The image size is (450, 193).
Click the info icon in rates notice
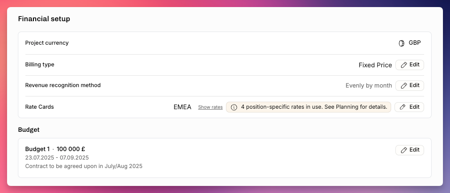tap(234, 107)
